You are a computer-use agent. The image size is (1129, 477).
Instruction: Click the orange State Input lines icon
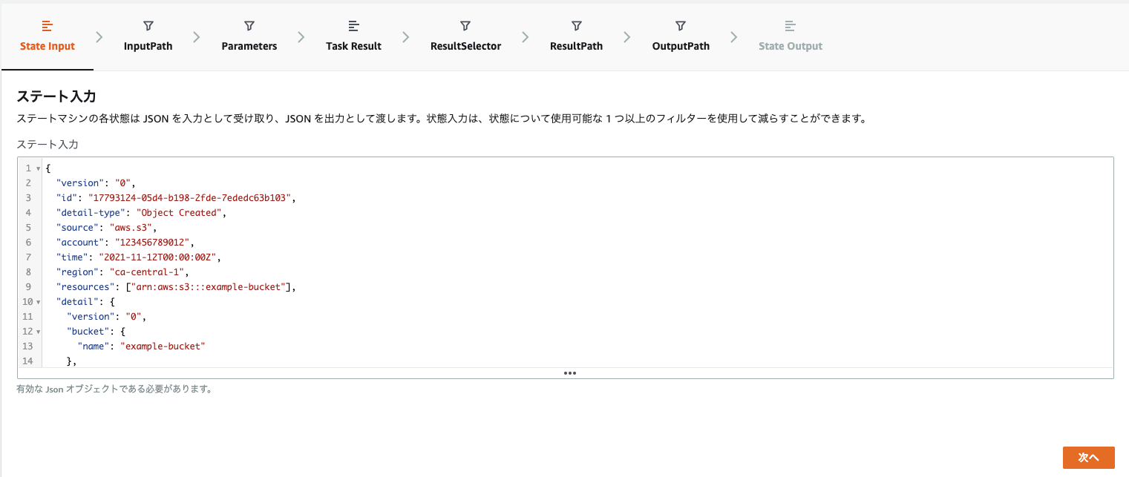point(47,25)
